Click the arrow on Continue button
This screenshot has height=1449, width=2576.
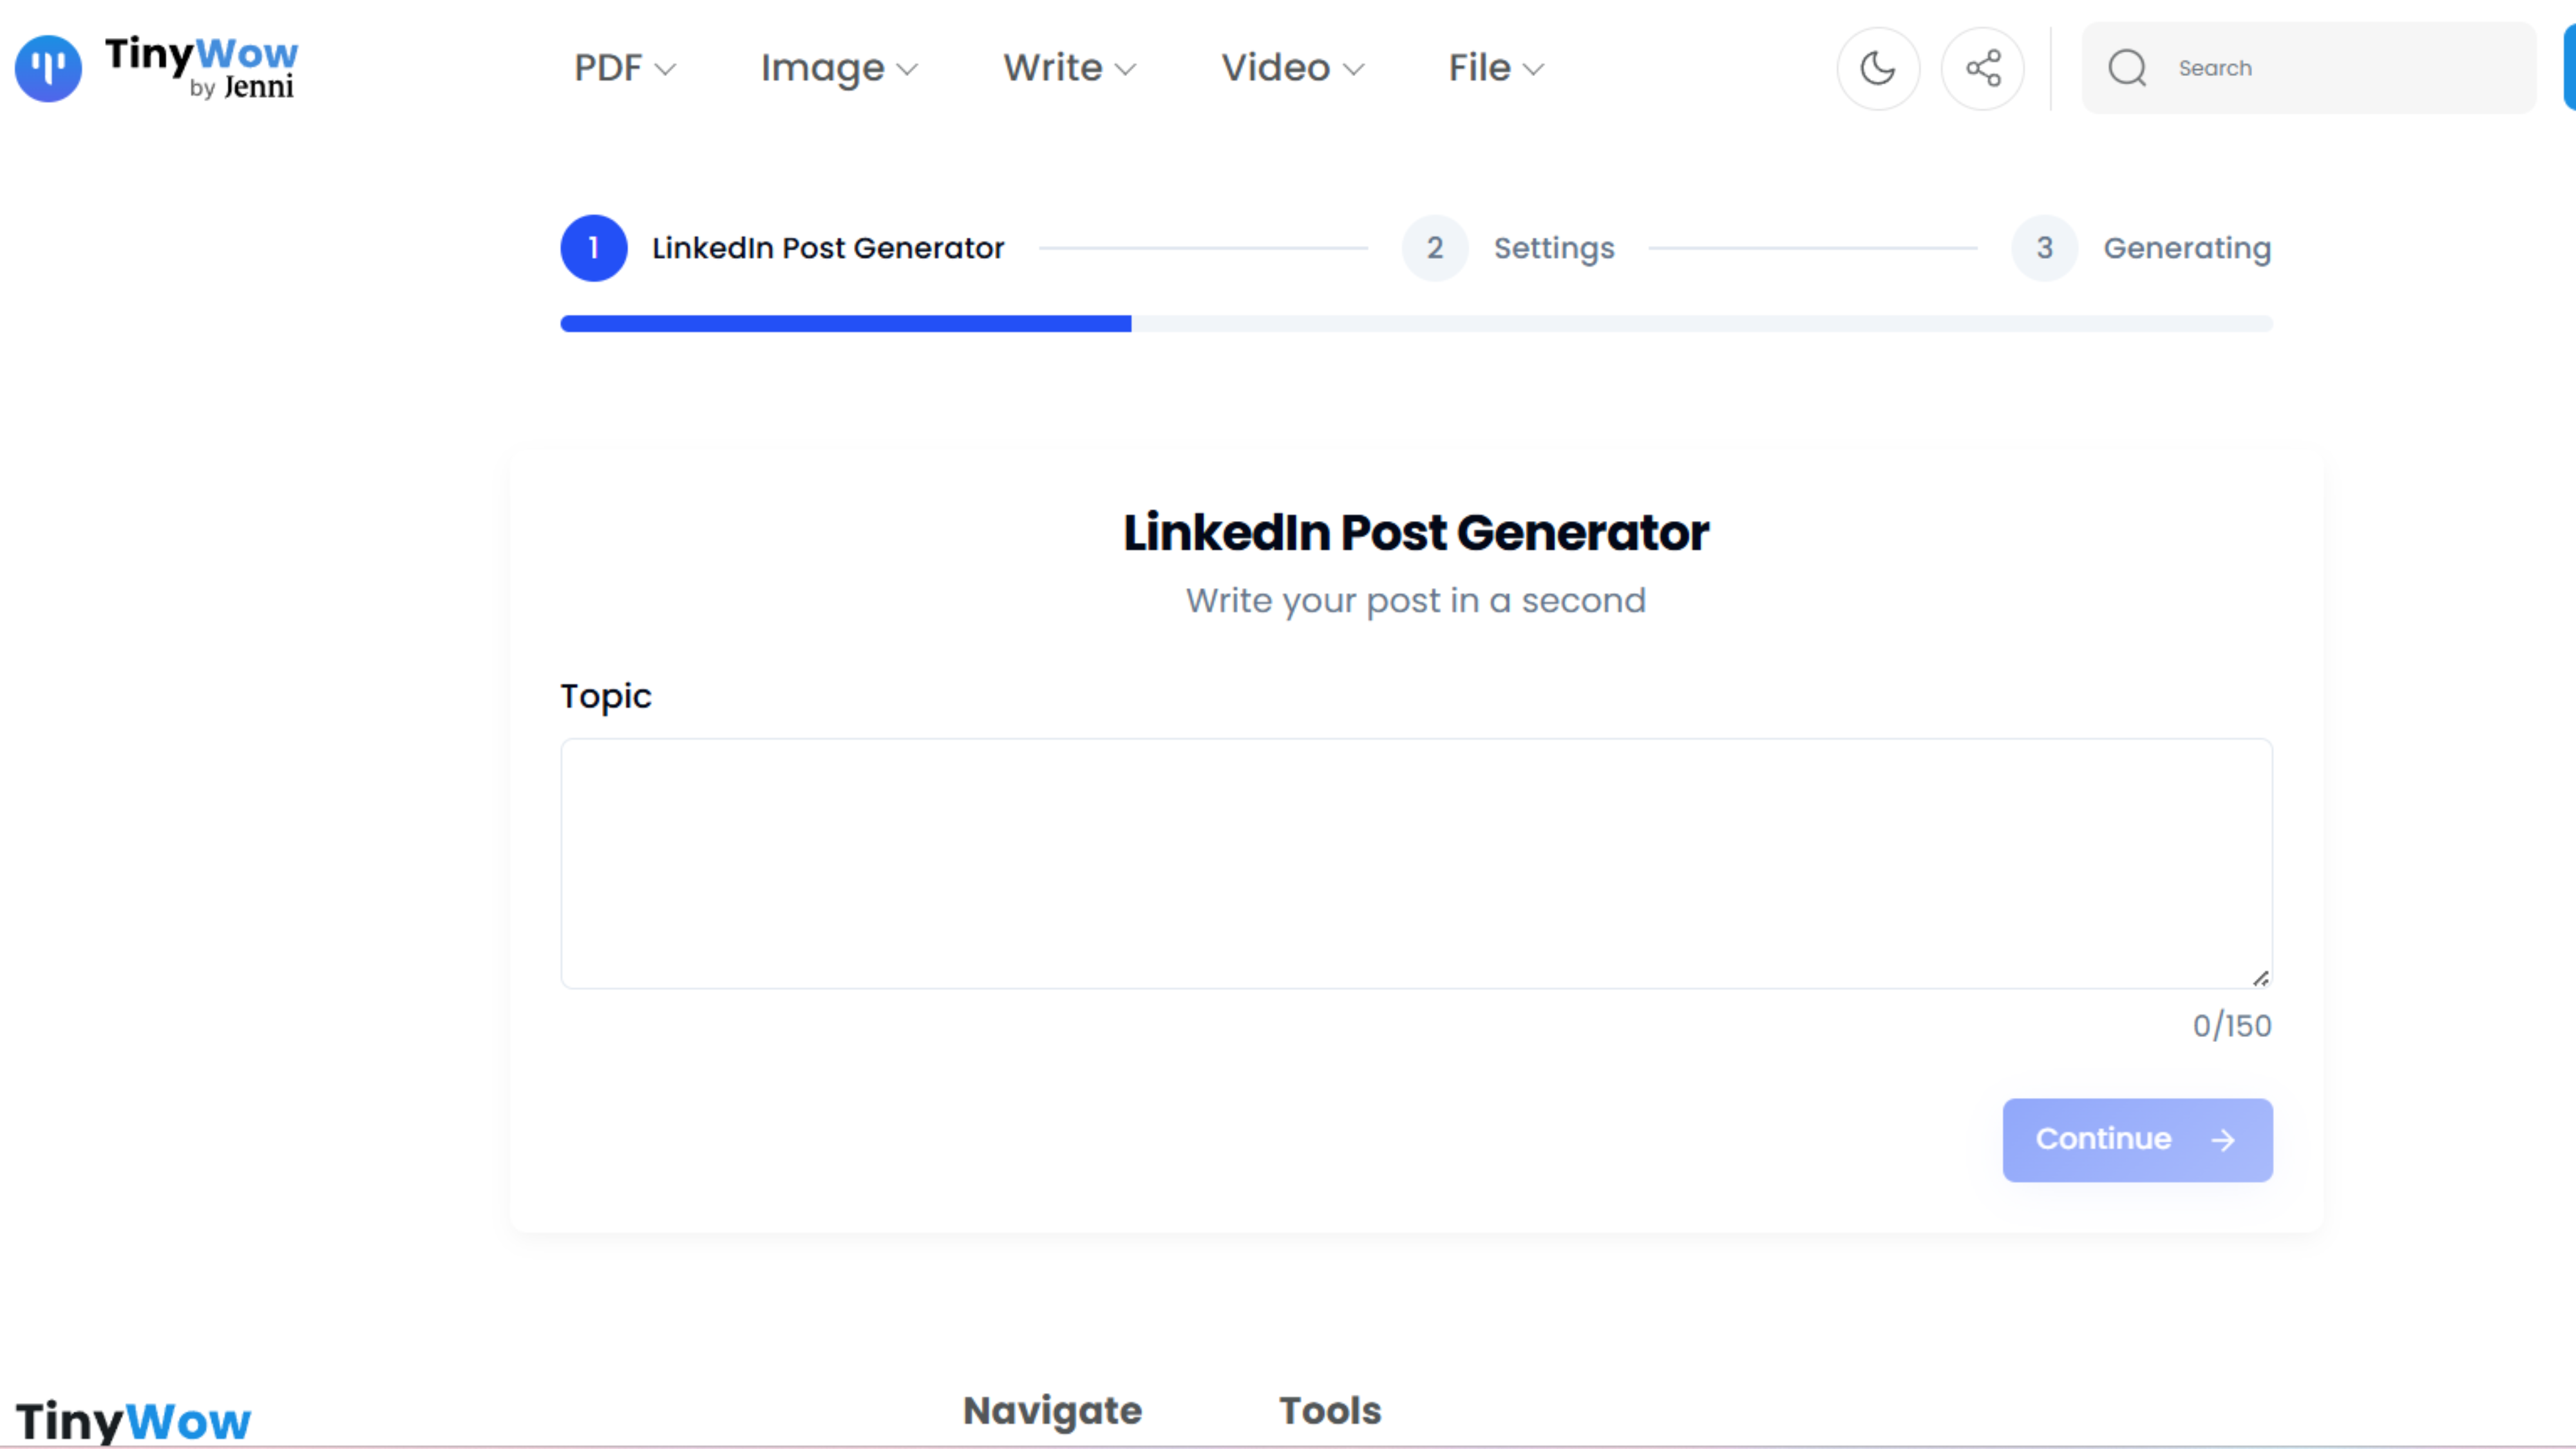pyautogui.click(x=2223, y=1140)
